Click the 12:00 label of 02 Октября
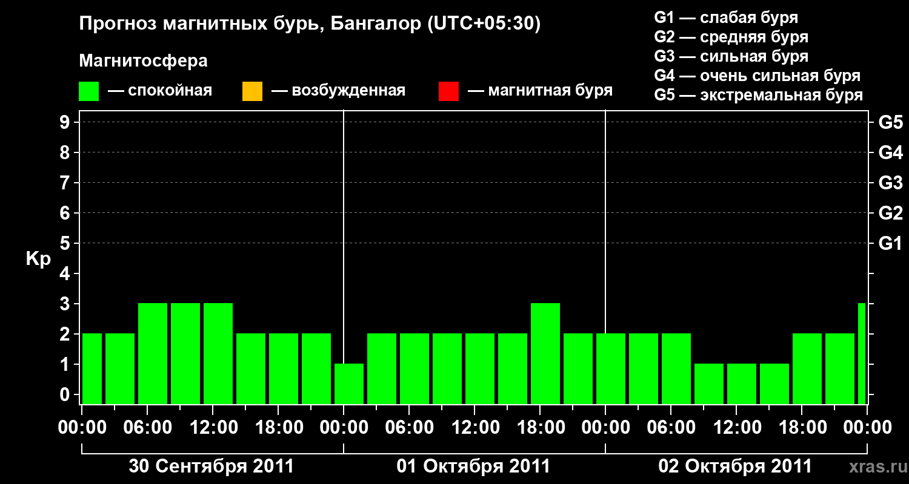The image size is (909, 484). pos(736,427)
